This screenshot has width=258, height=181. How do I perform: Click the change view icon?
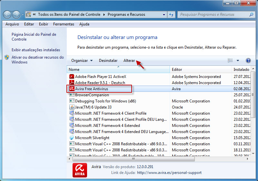[230, 61]
